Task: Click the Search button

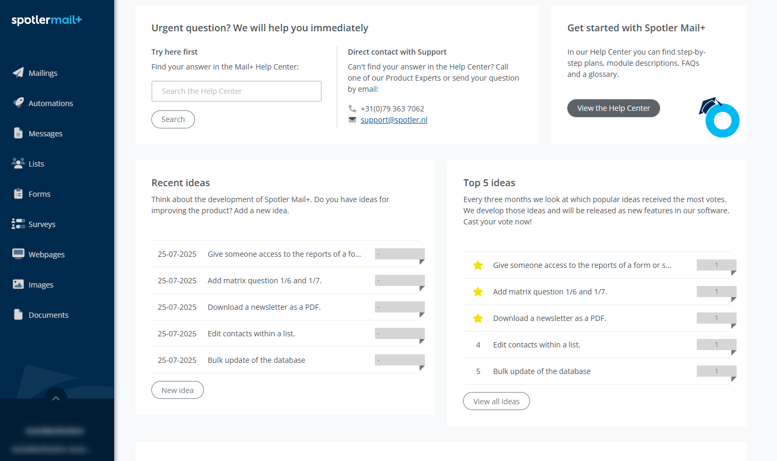Action: pyautogui.click(x=173, y=119)
